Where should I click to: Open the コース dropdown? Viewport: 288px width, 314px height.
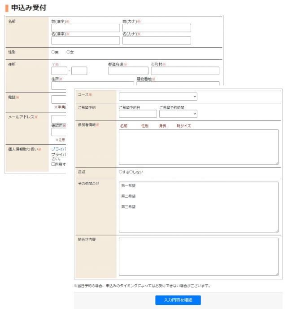(158, 97)
